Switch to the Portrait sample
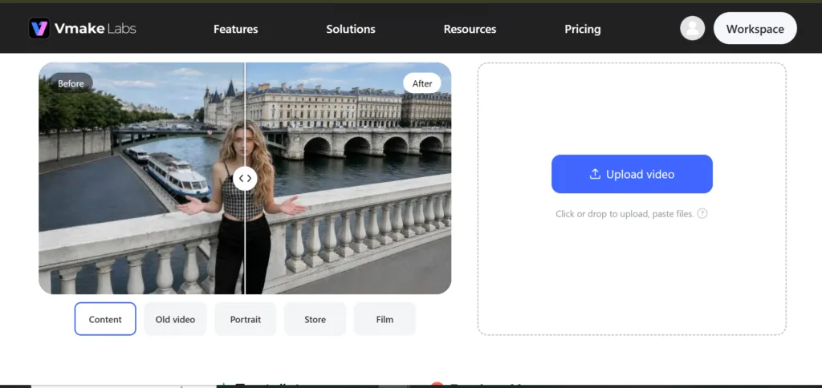Screen dimensions: 822x388 coord(246,319)
